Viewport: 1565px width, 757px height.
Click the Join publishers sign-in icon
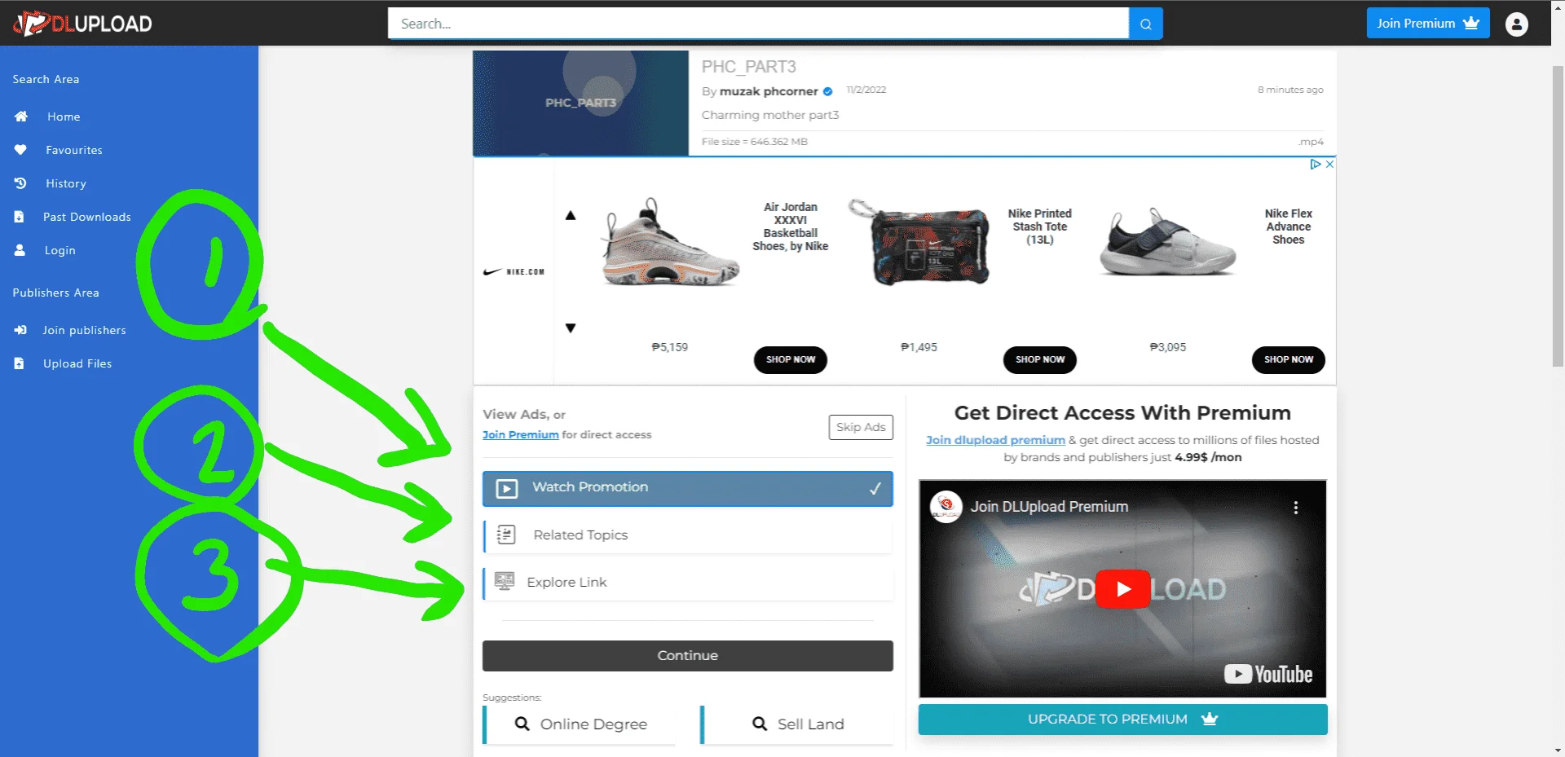click(20, 330)
